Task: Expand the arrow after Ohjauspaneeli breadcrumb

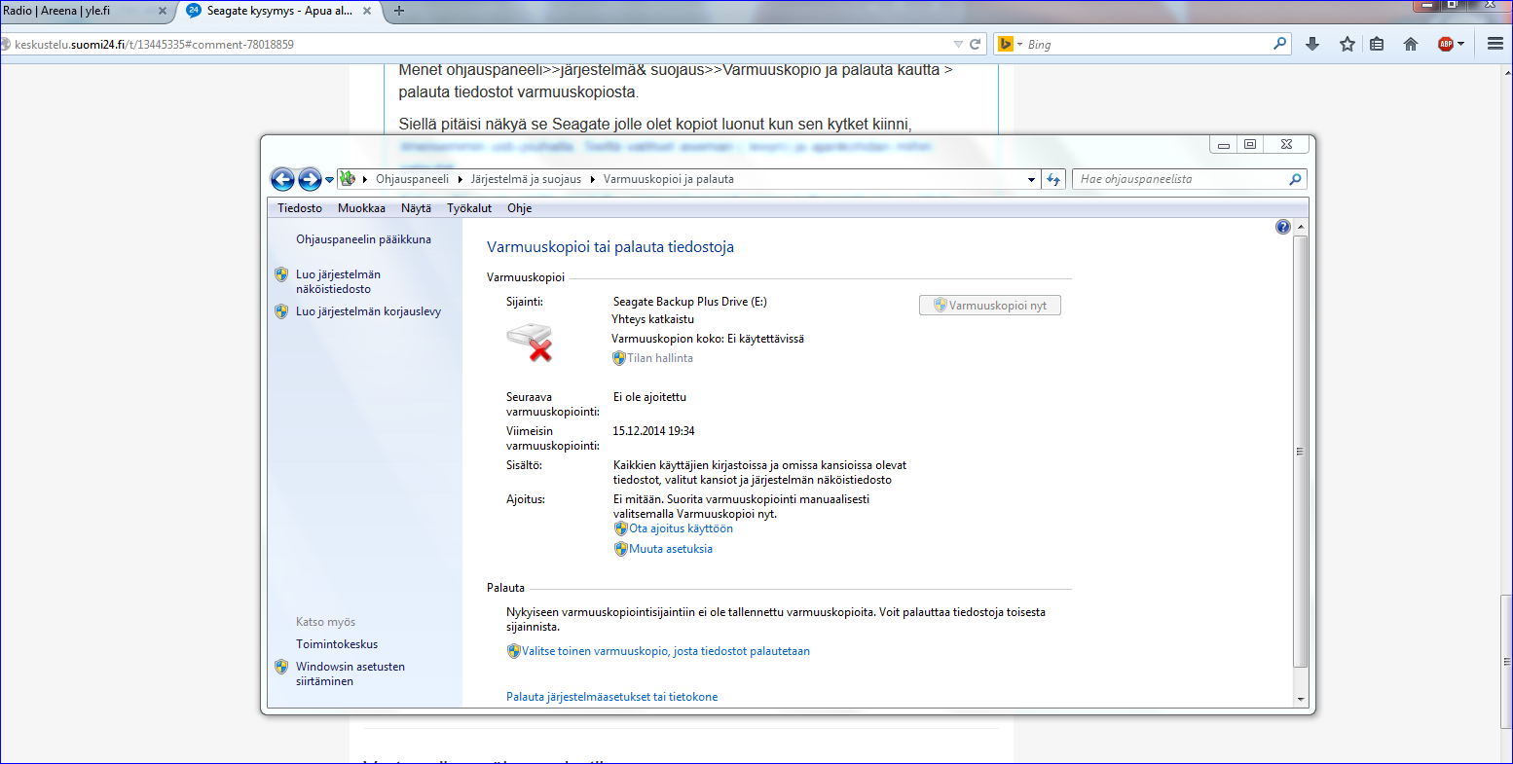Action: click(x=460, y=179)
